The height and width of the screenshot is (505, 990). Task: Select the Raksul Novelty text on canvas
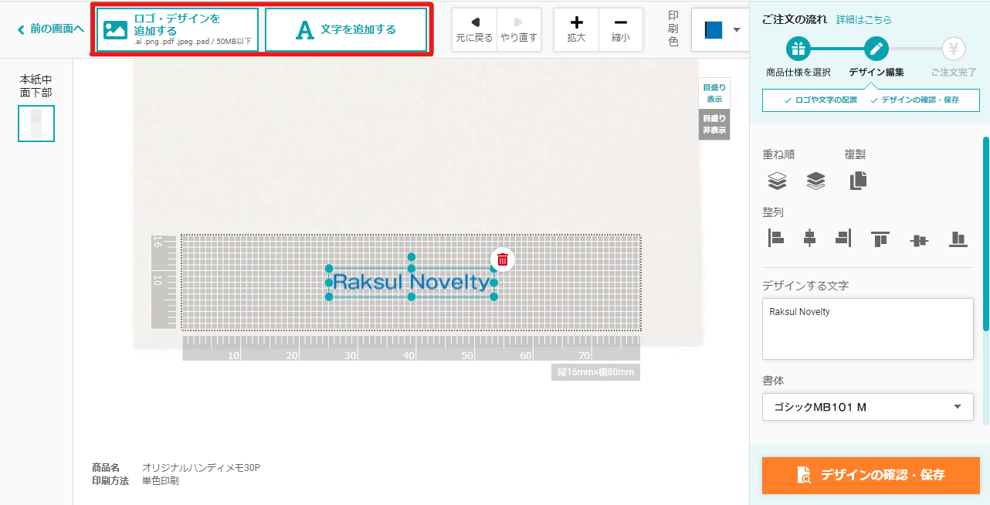[x=412, y=282]
